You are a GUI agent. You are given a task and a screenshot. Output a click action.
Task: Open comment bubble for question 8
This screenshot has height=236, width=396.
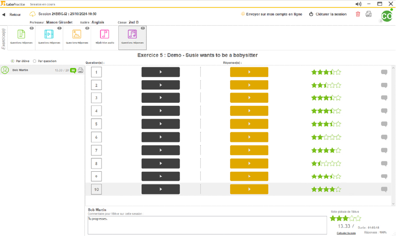384,164
